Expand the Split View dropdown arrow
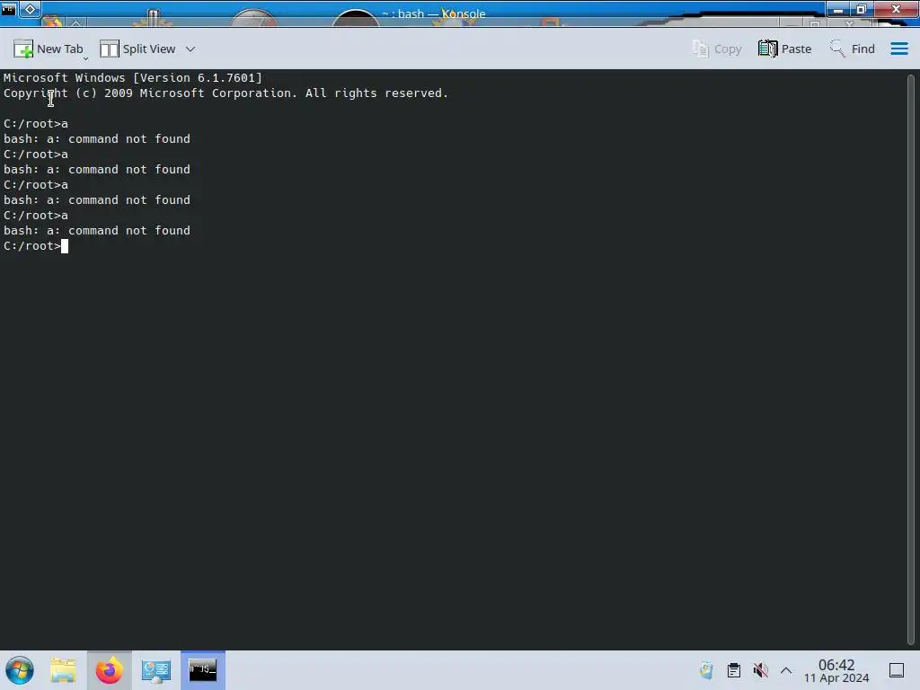 click(x=190, y=49)
